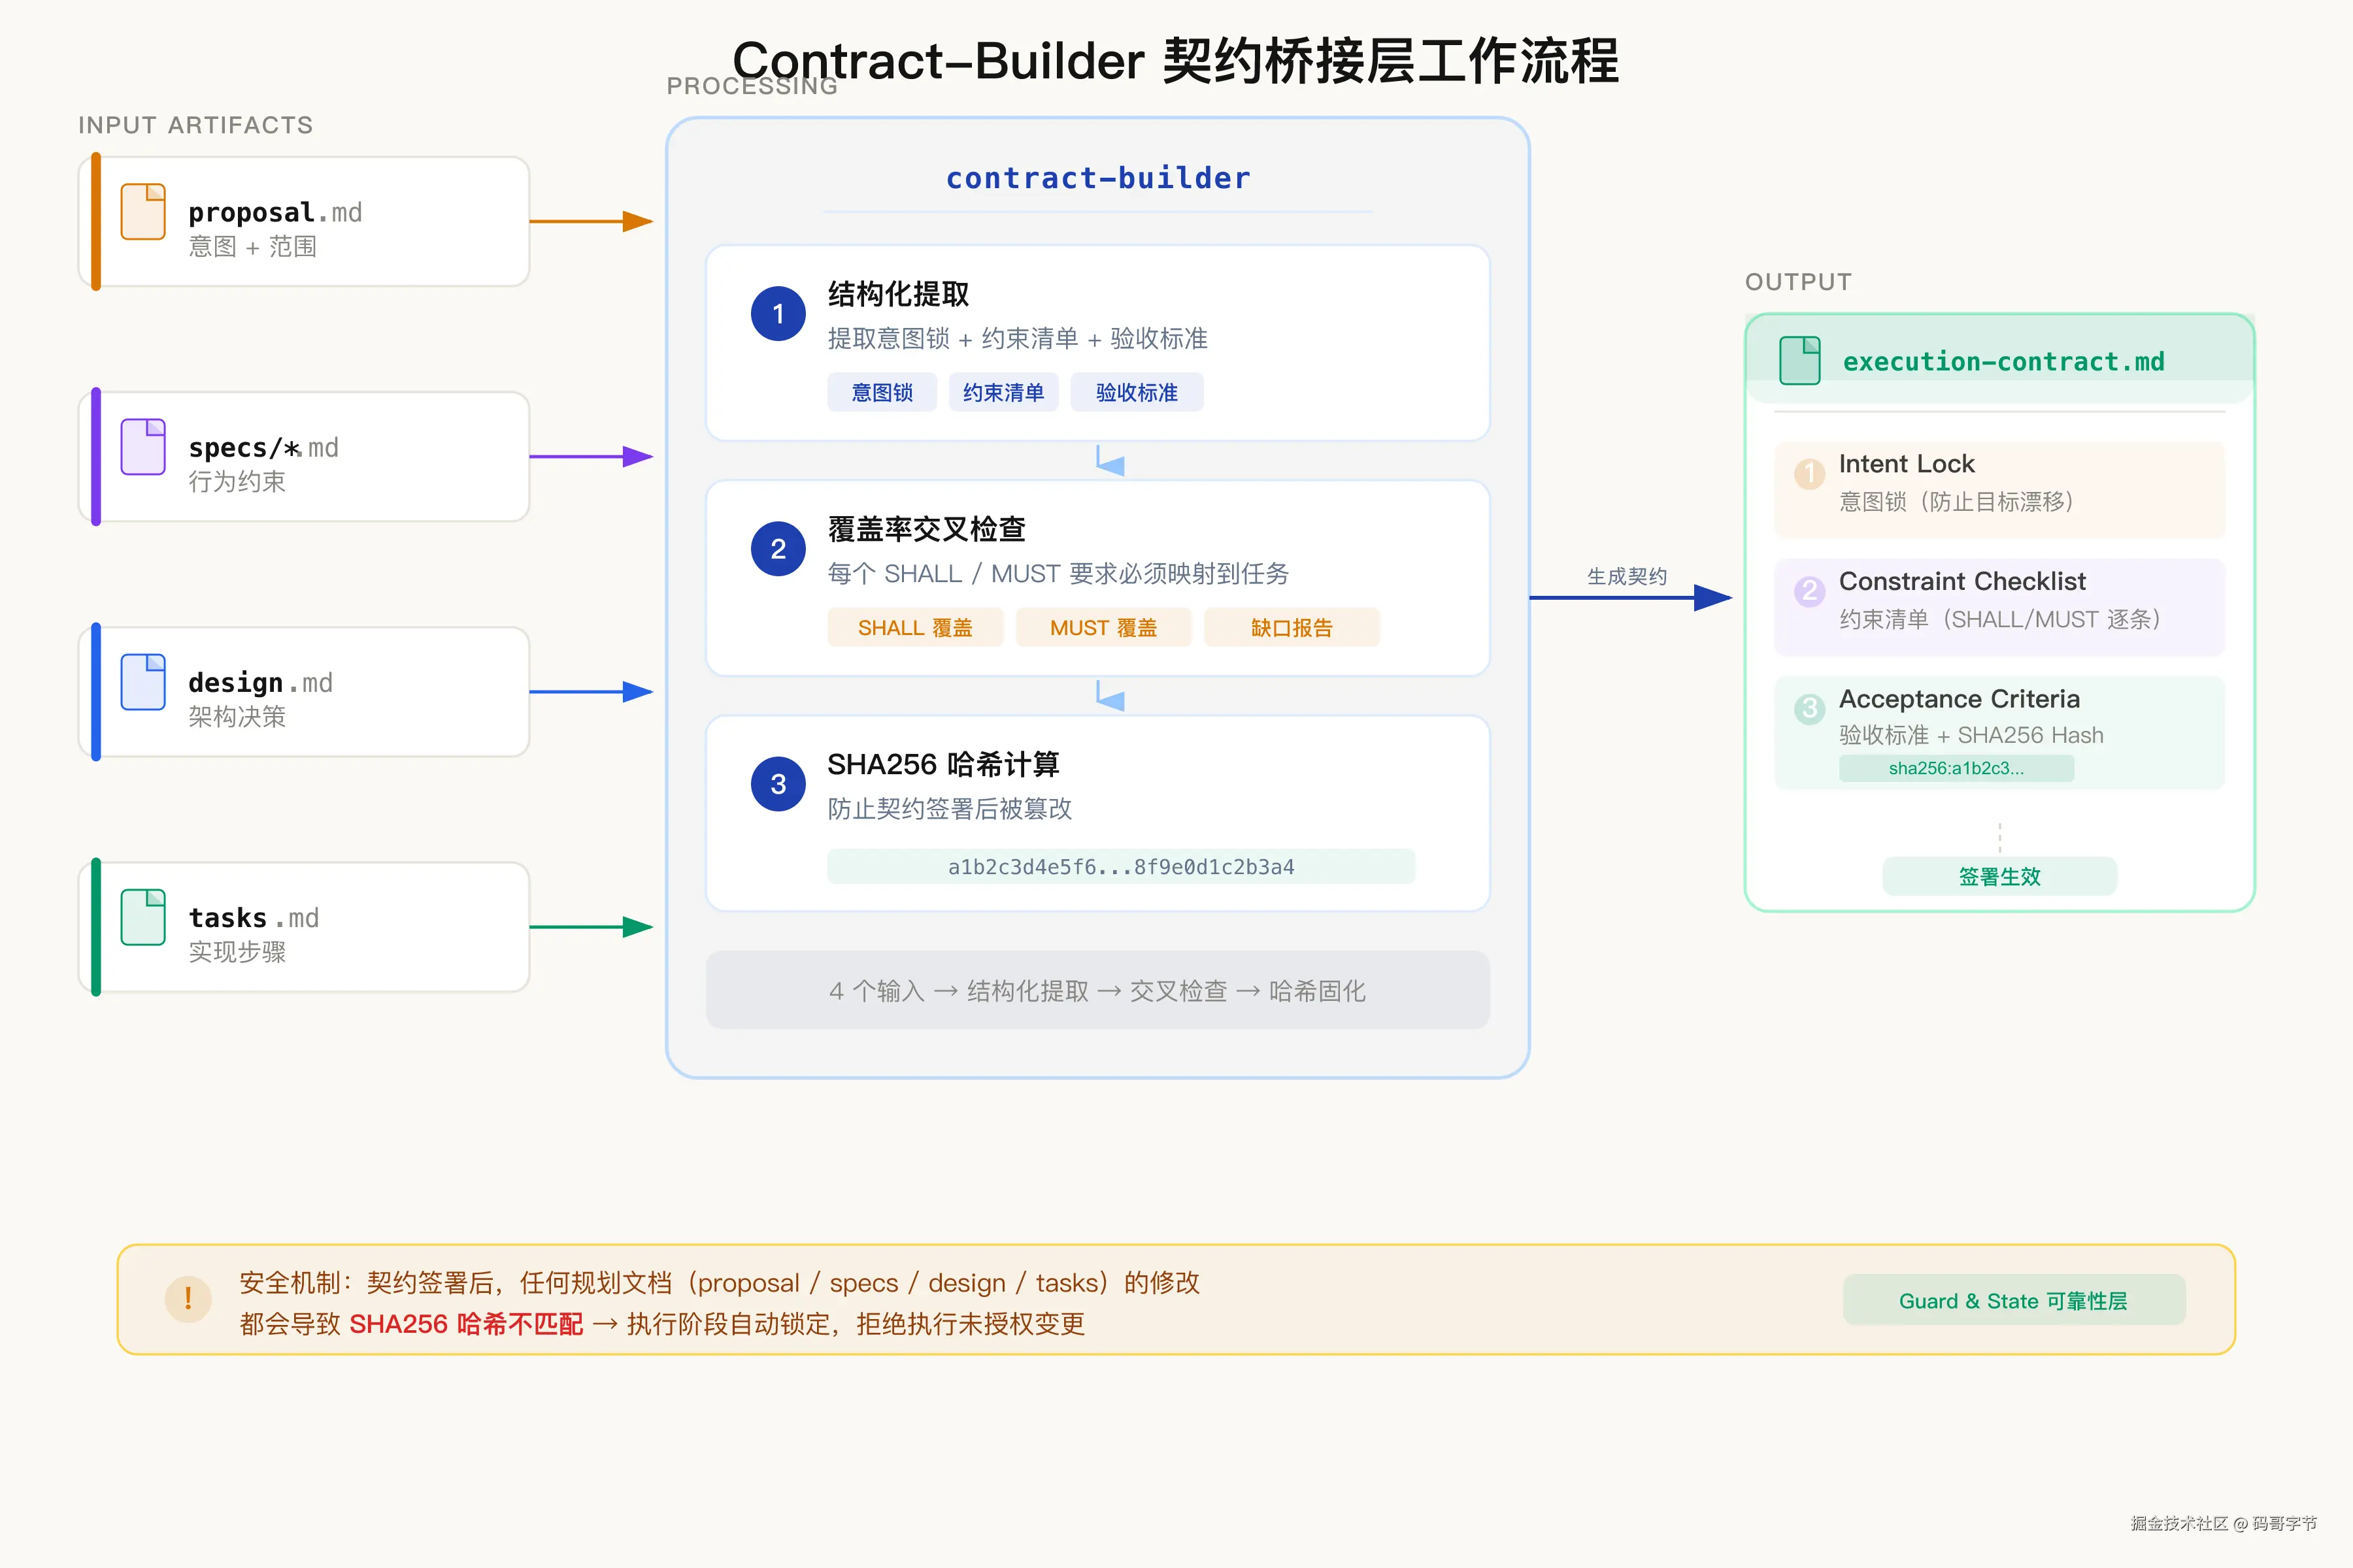Click the 实现步骤 subtitle
Screen dimensions: 2353x1568
tap(237, 951)
